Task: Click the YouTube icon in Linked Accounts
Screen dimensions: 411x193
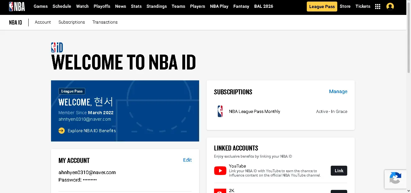Action: (x=220, y=171)
